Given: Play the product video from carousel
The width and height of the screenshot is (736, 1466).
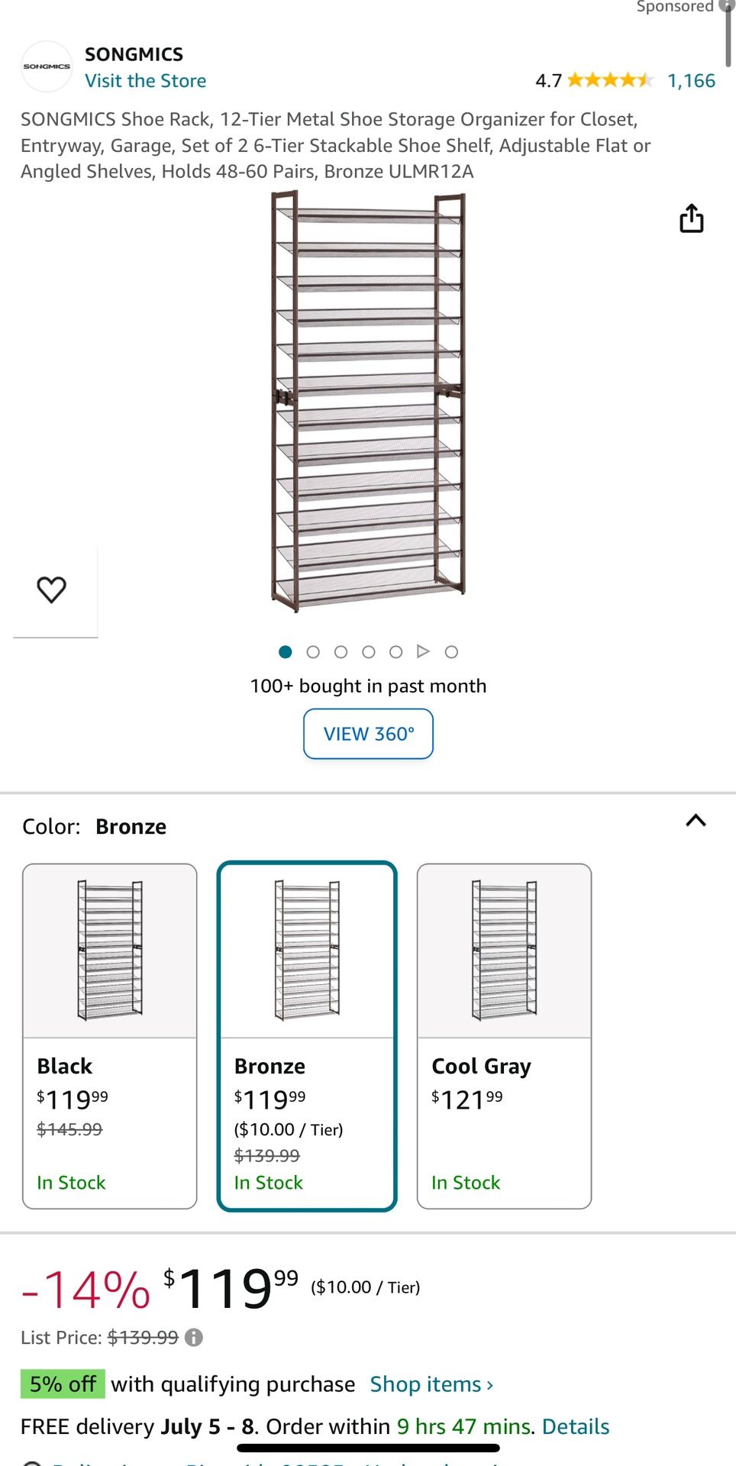Looking at the screenshot, I should click(x=423, y=651).
